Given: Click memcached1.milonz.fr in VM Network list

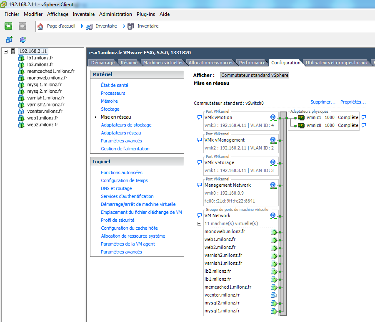Looking at the screenshot, I should pos(227,287).
